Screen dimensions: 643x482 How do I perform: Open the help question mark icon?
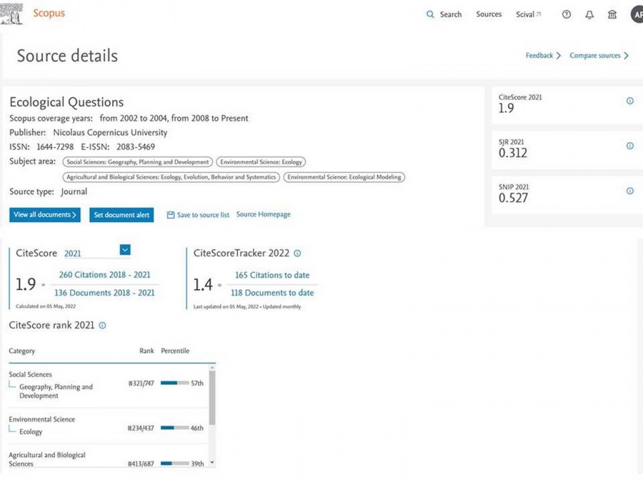click(x=567, y=14)
